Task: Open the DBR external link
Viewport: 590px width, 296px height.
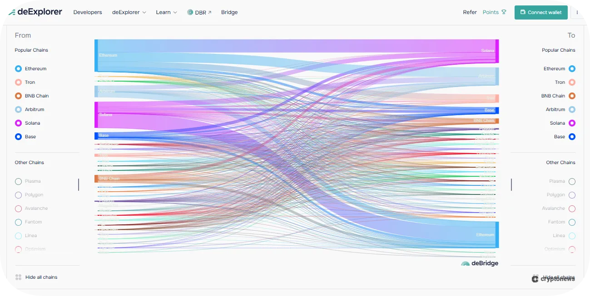Action: pos(199,12)
